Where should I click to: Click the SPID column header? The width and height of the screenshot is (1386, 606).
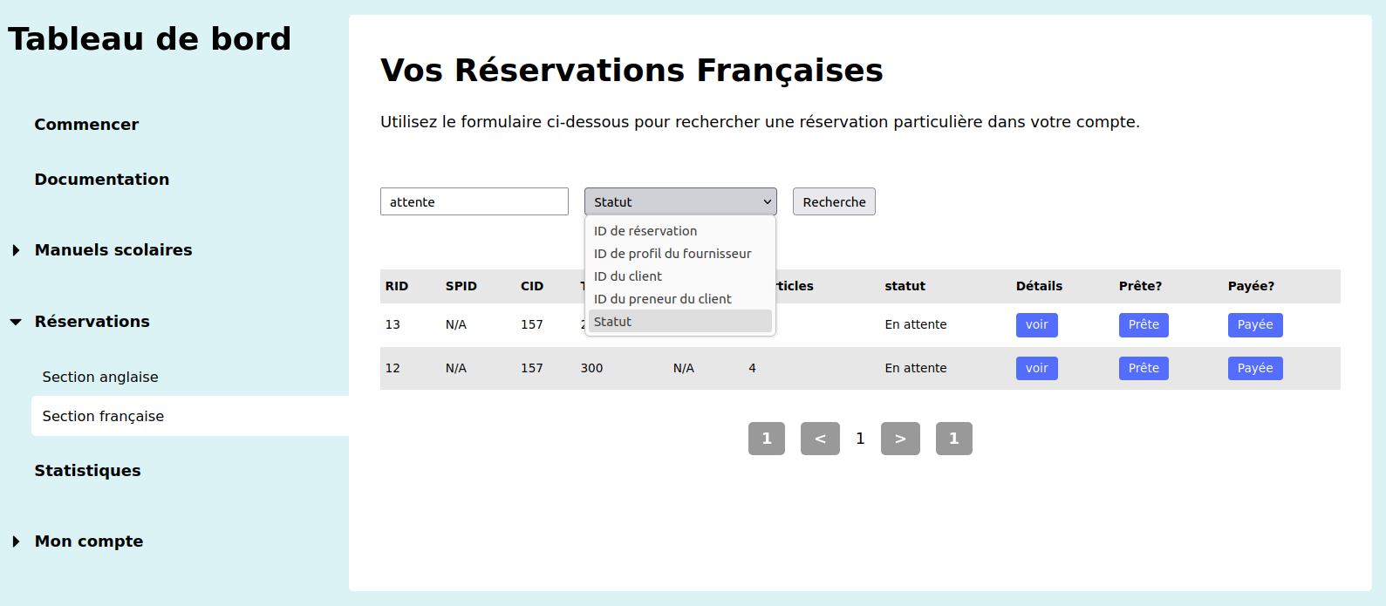point(461,286)
